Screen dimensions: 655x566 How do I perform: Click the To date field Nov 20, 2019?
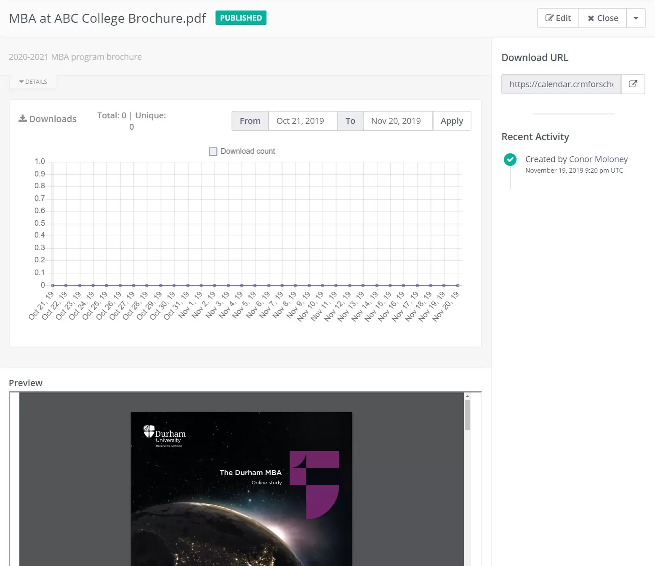point(398,121)
